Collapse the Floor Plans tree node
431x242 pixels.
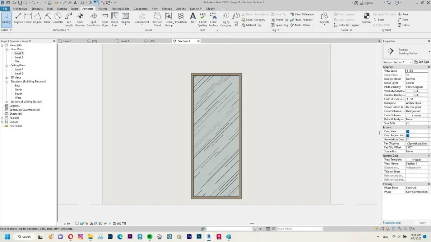tap(7, 49)
